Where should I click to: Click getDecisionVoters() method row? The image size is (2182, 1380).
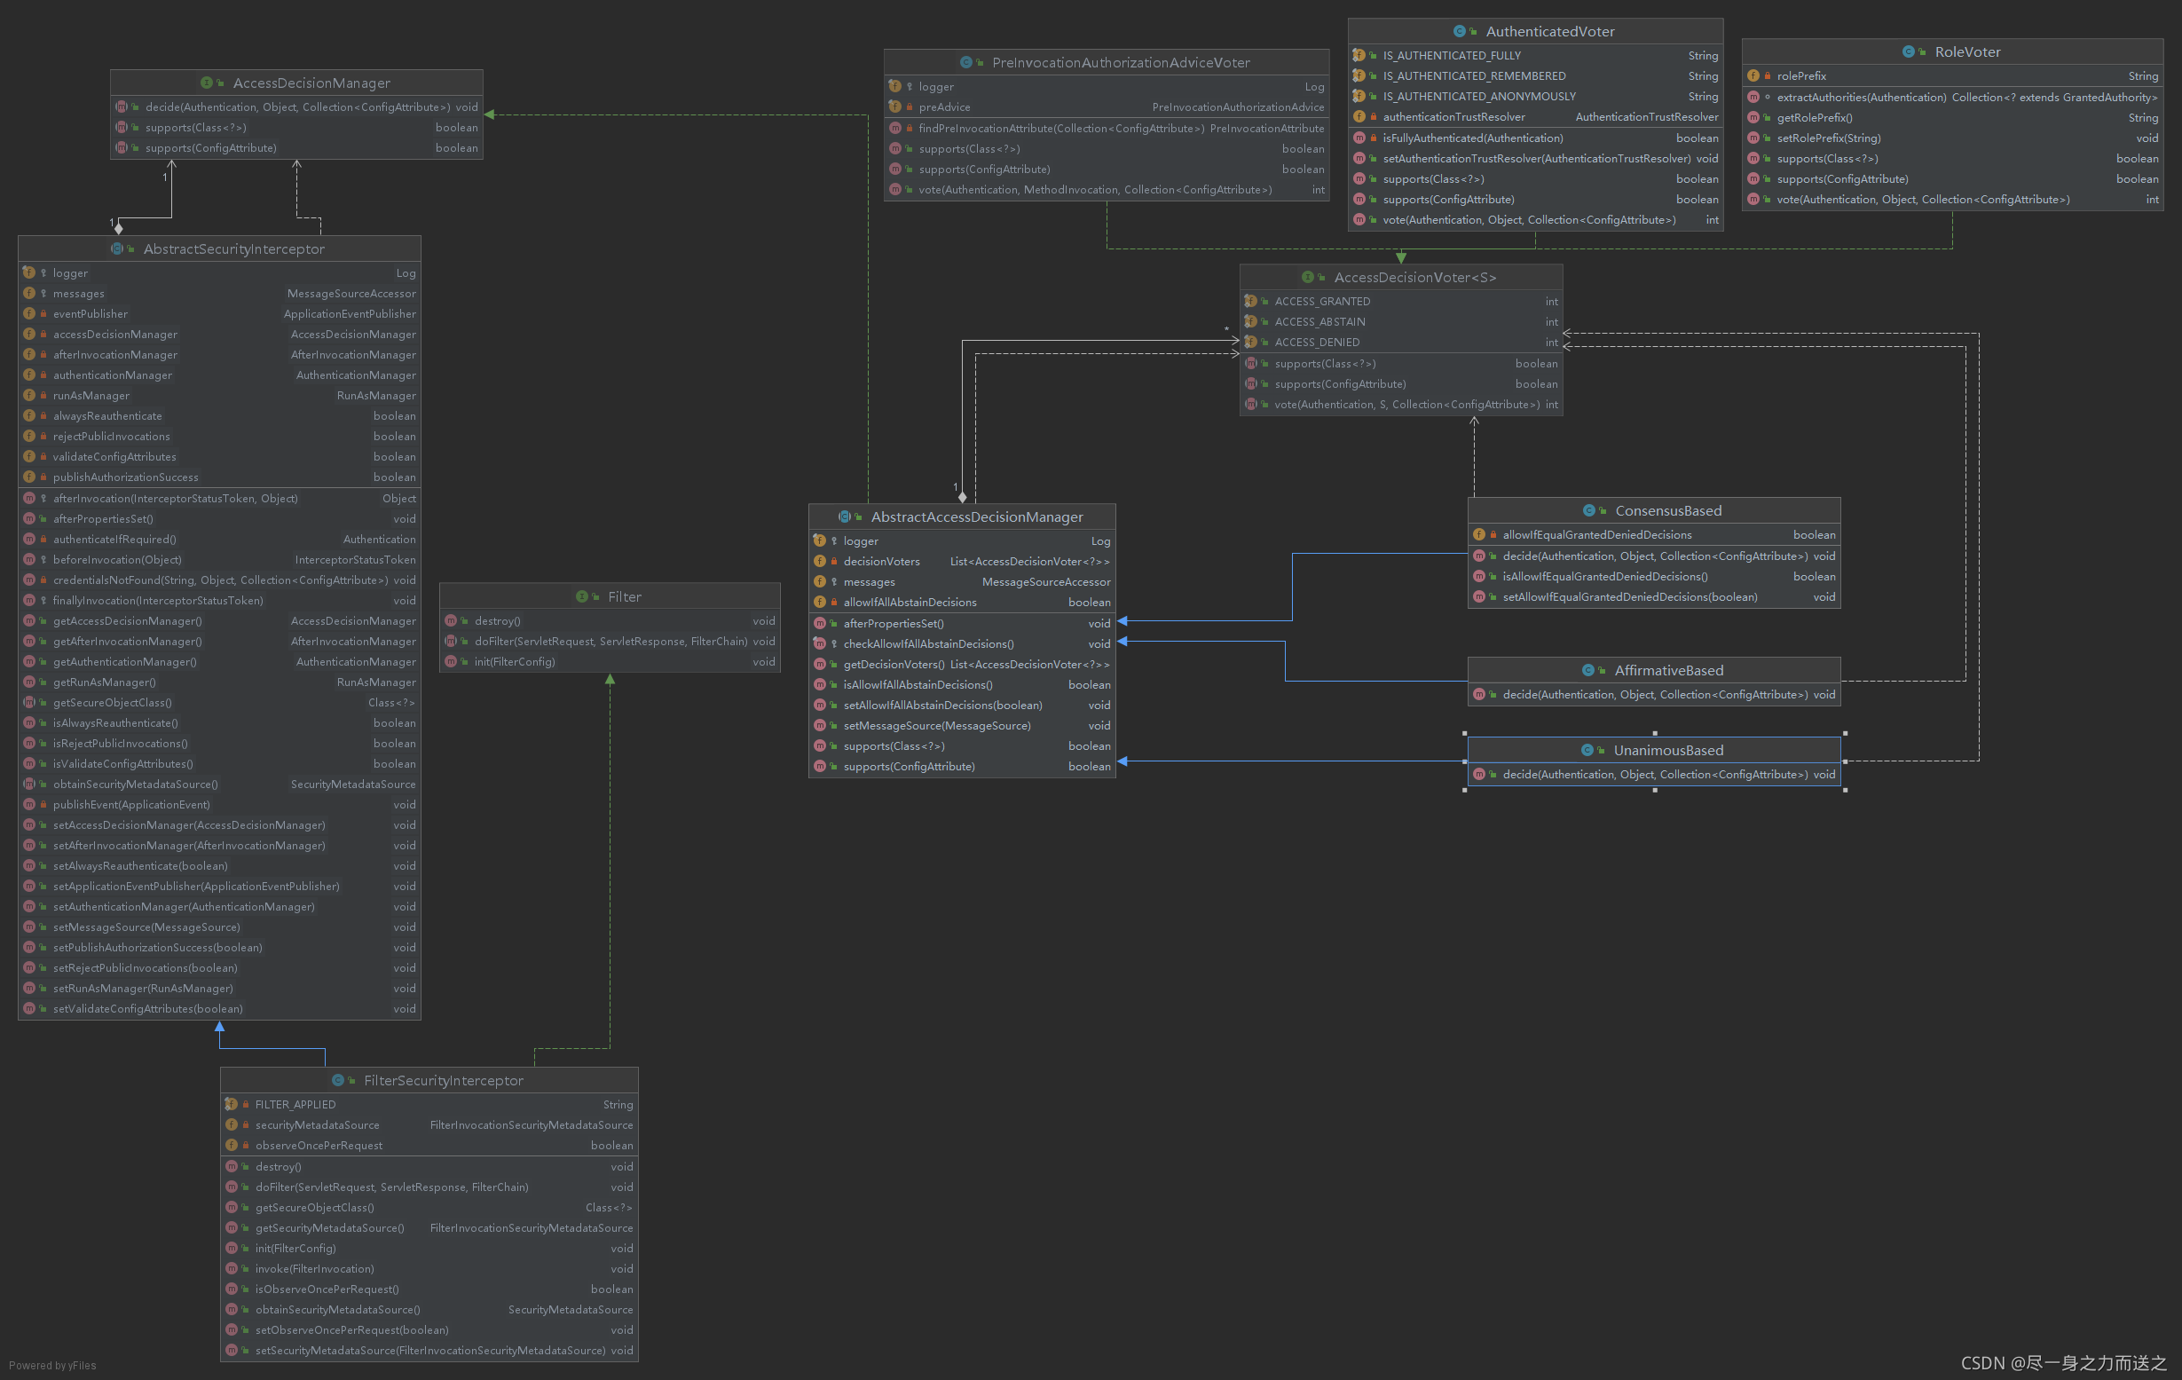point(962,664)
